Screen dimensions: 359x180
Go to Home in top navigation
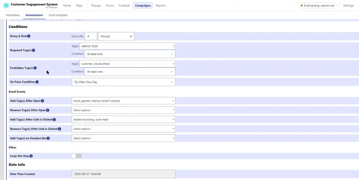[67, 5]
